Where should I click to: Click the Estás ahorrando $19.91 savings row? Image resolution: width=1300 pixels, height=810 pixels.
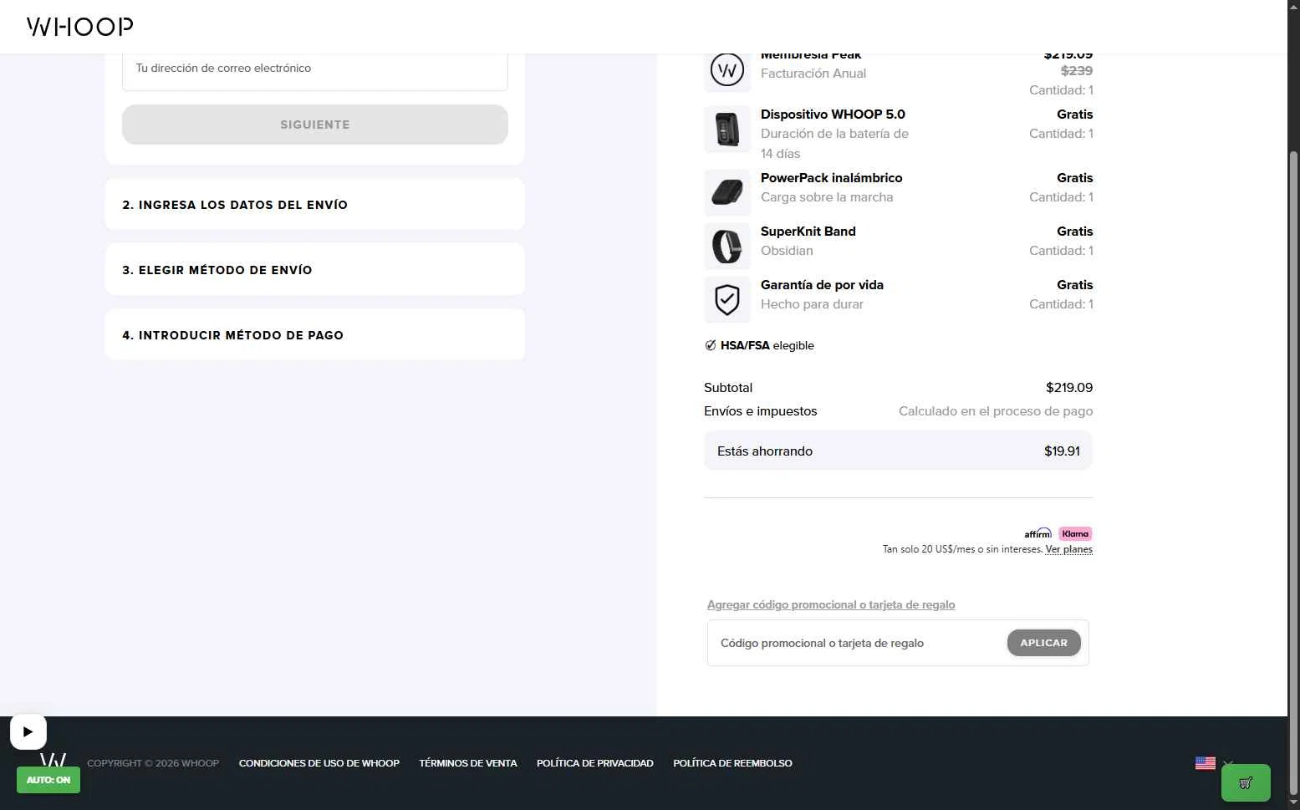click(898, 451)
